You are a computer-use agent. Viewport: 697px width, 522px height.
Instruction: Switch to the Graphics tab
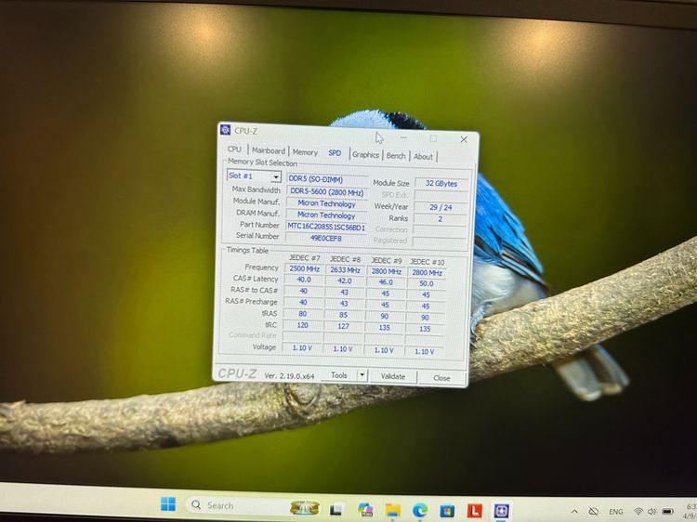click(x=365, y=154)
